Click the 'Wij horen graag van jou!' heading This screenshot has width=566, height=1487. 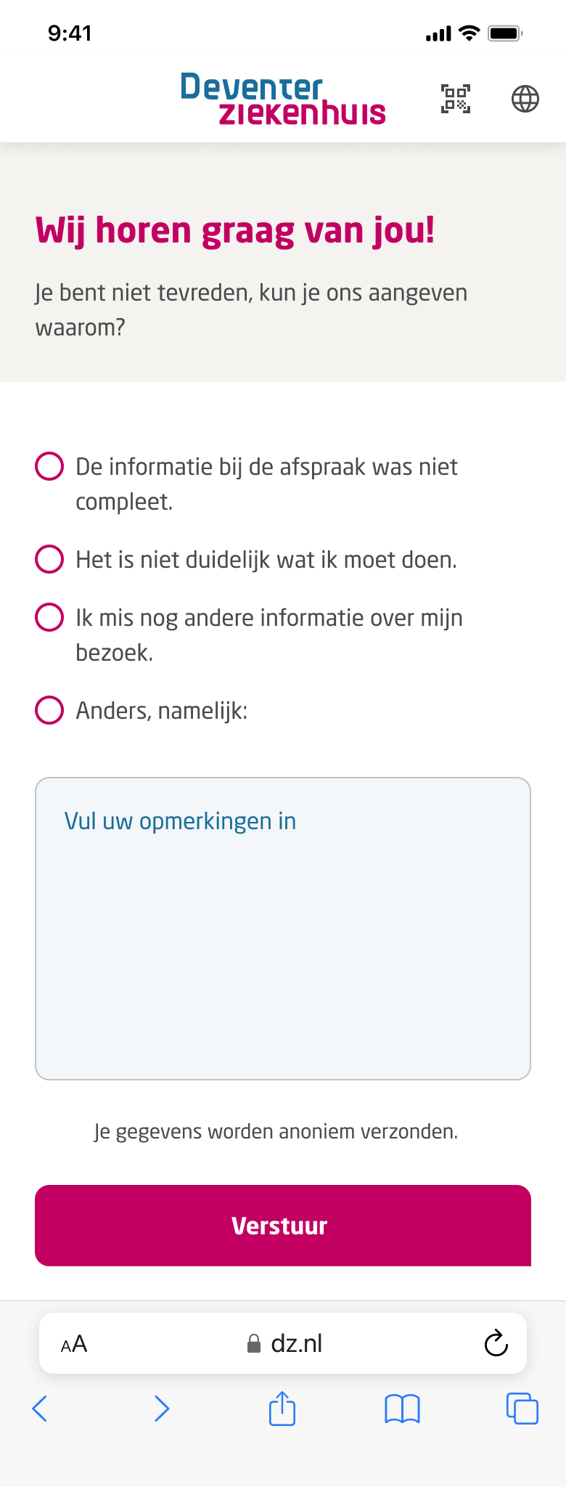235,231
